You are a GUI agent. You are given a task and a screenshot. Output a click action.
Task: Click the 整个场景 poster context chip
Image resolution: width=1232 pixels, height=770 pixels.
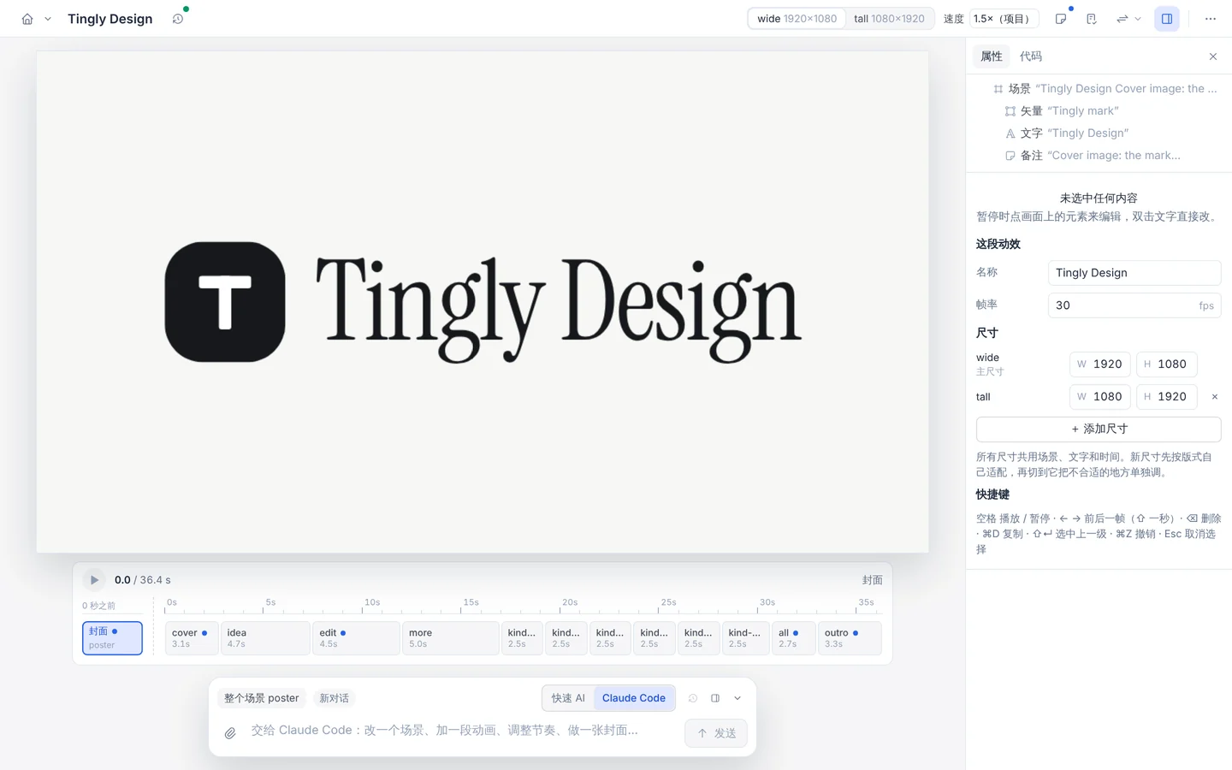tap(262, 698)
